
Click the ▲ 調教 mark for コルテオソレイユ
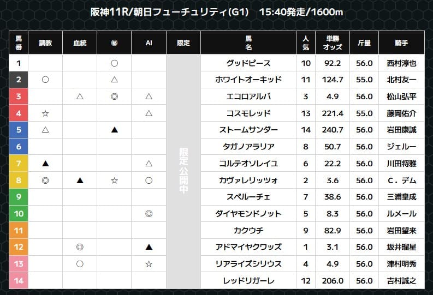[45, 164]
